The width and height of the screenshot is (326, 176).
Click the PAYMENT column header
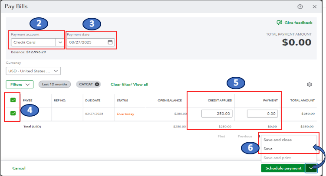click(x=270, y=100)
